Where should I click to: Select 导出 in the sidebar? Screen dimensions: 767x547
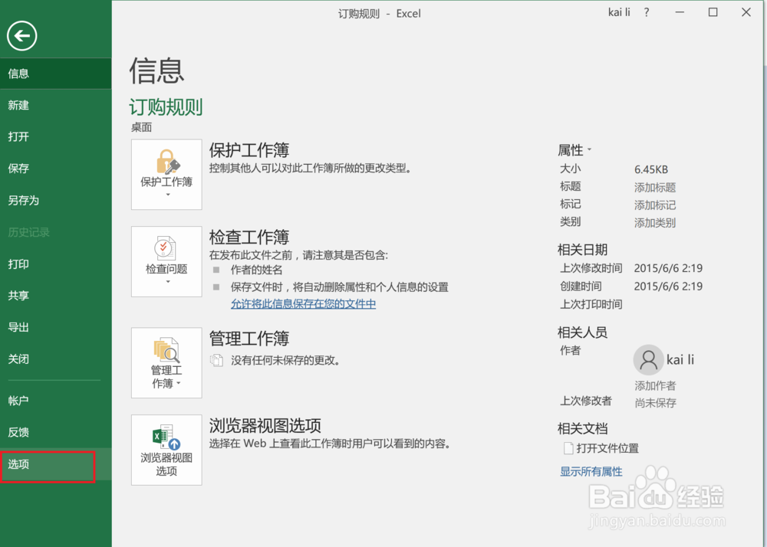pyautogui.click(x=56, y=327)
